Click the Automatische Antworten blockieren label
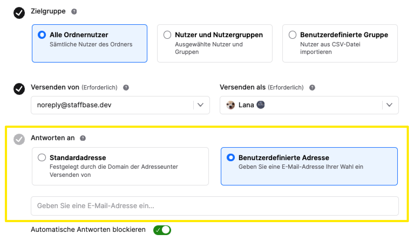This screenshot has height=241, width=414. [88, 229]
